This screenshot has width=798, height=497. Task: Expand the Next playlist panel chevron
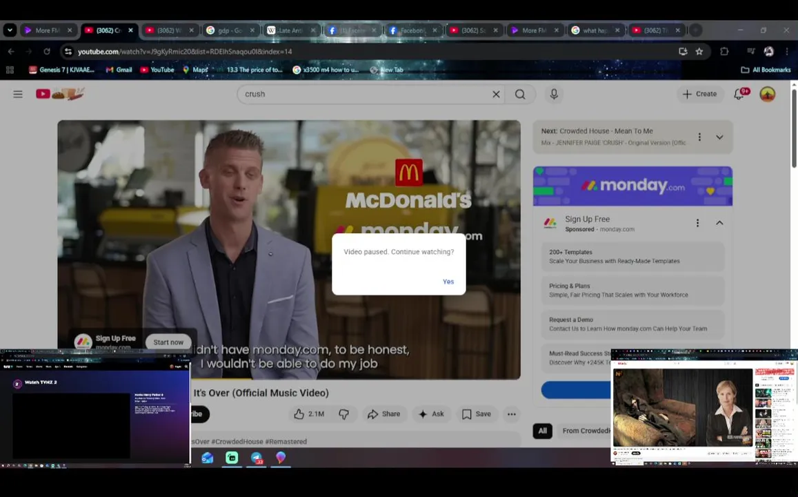coord(719,137)
